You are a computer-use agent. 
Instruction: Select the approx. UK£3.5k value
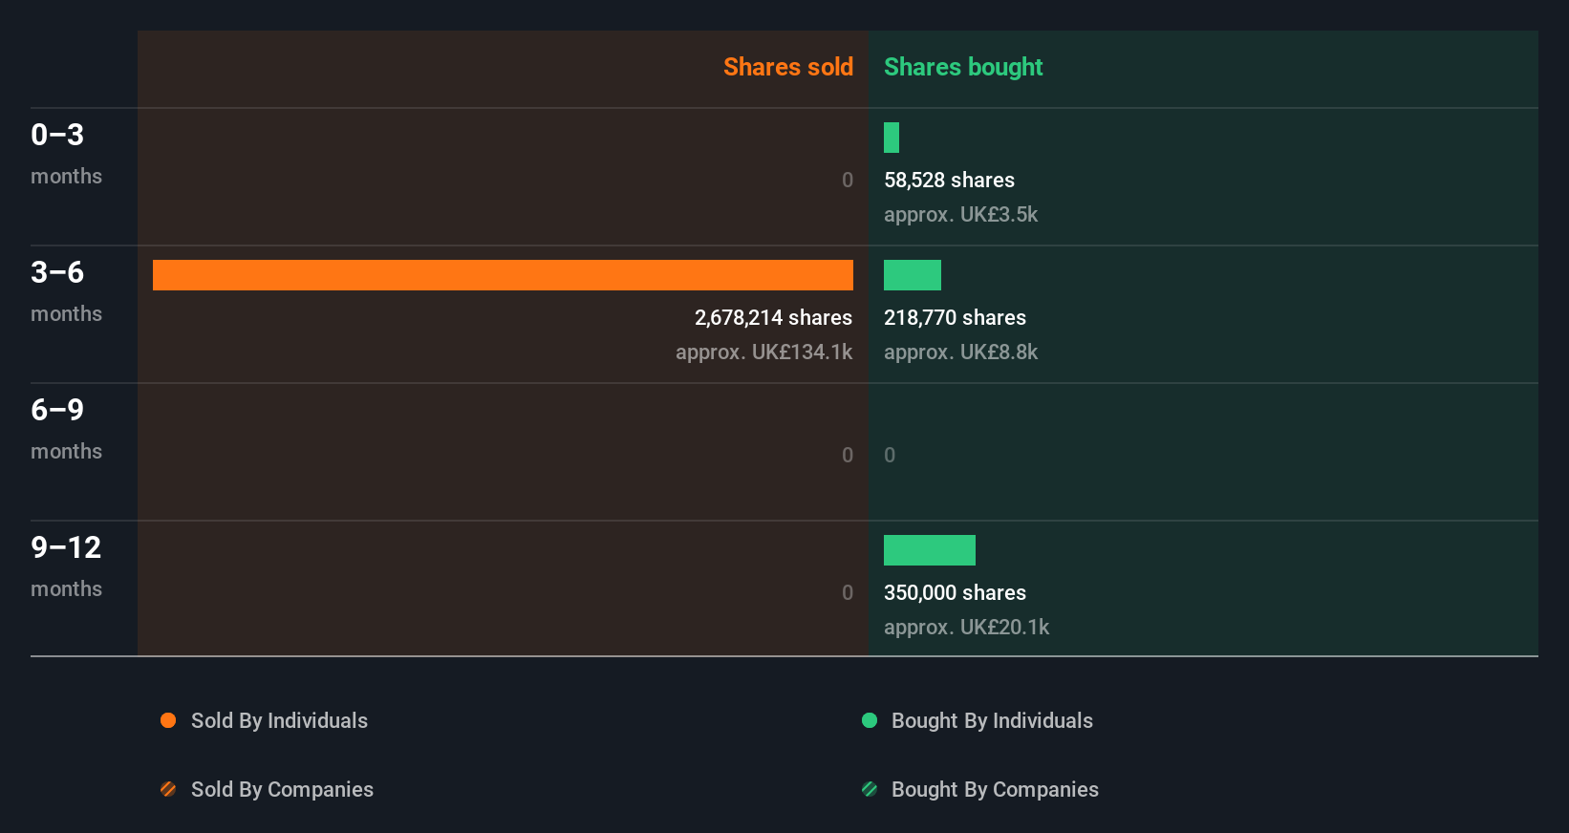coord(960,214)
